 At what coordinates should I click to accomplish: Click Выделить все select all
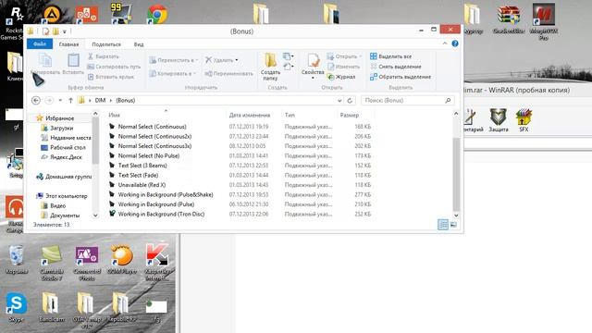click(x=390, y=56)
